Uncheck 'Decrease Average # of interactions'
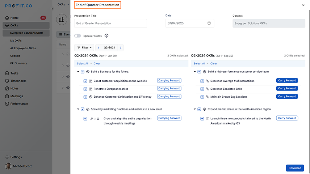310x174 pixels. pos(202,81)
